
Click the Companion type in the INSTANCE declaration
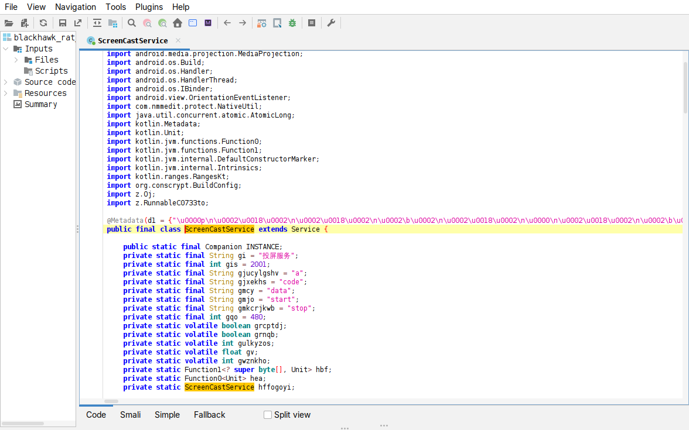(x=223, y=247)
